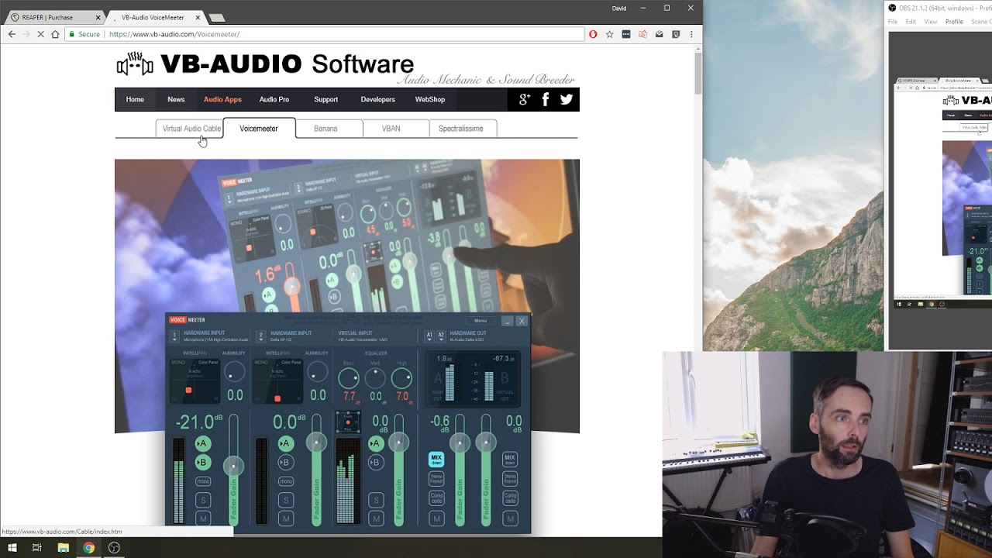Close the REAPER | Purchase tab

point(98,17)
